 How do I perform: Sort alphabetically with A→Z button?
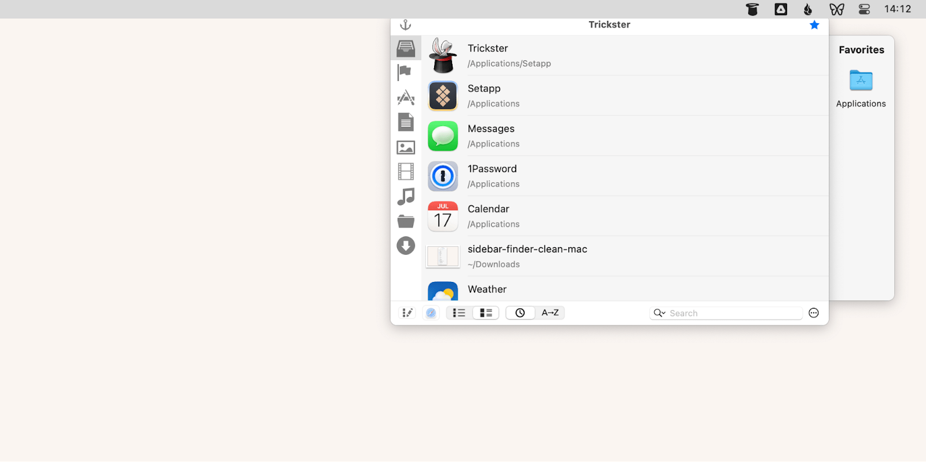point(550,313)
